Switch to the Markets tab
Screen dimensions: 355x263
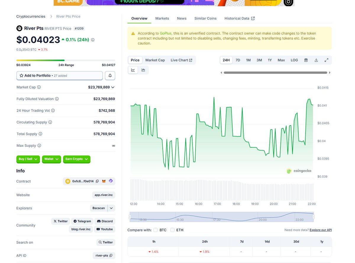162,18
